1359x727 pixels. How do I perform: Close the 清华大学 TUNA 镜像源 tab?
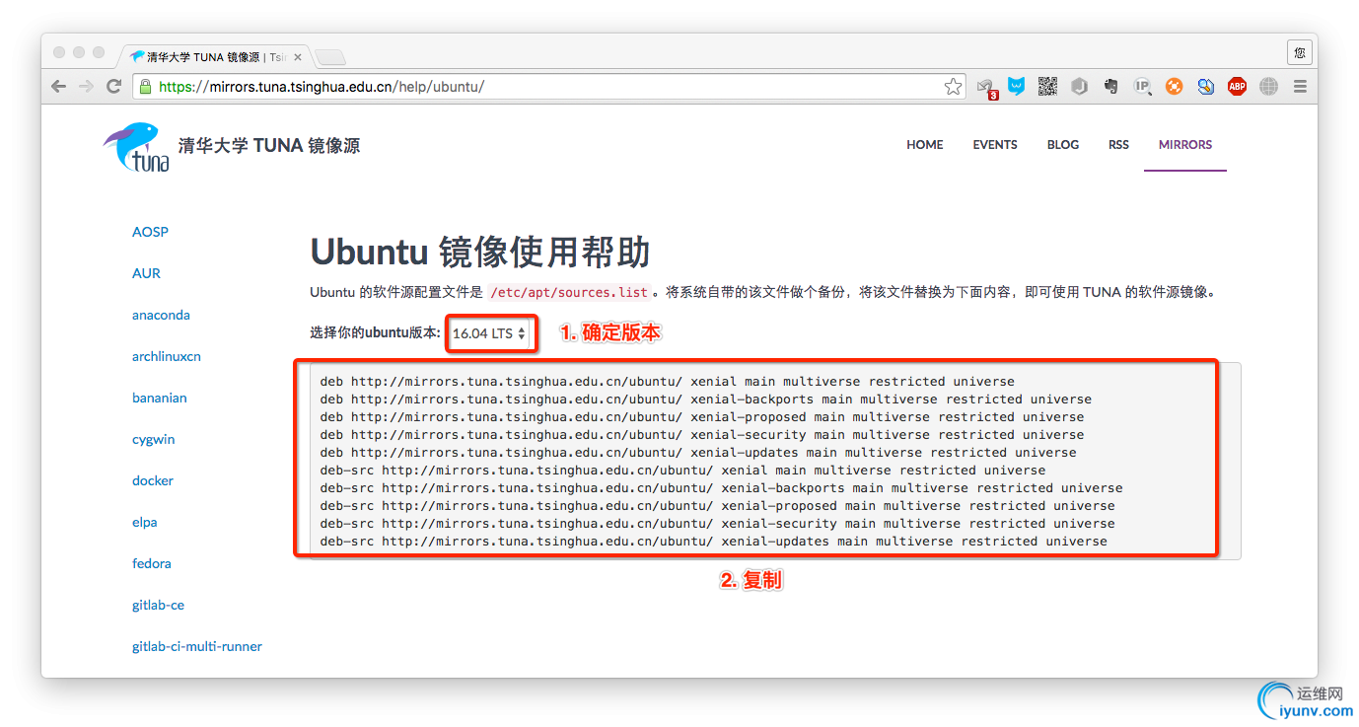pos(298,57)
